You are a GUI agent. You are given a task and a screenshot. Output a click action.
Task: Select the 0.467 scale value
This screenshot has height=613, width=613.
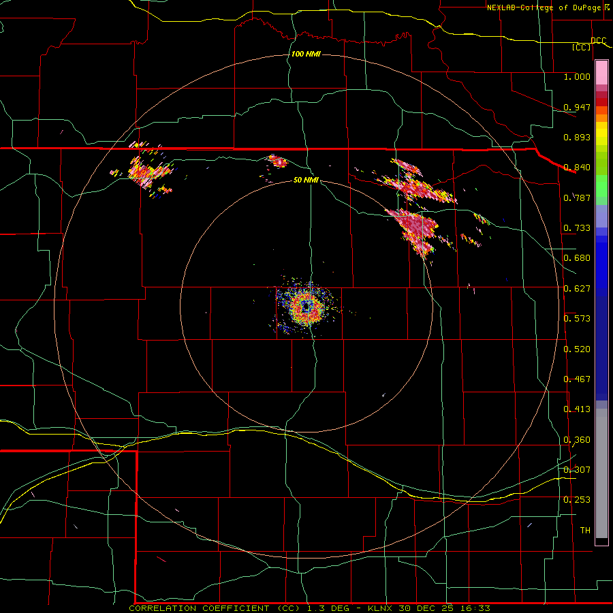pos(577,379)
